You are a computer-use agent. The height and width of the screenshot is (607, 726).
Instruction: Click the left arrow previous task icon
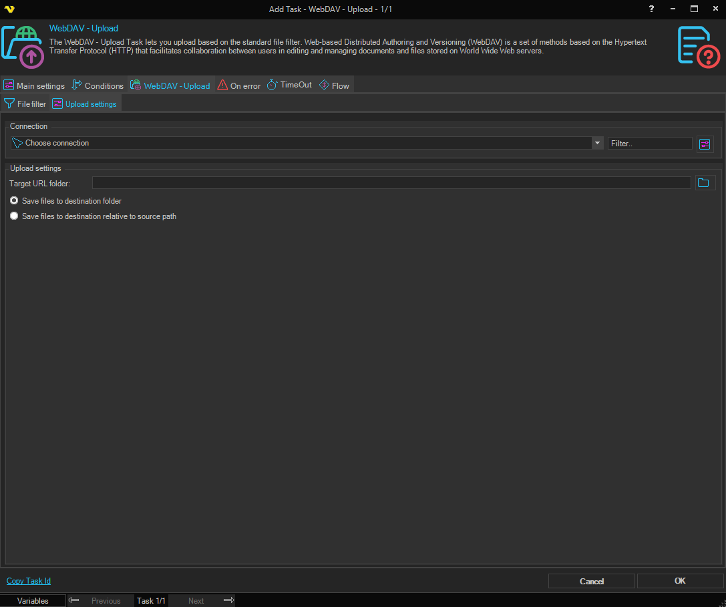click(74, 600)
